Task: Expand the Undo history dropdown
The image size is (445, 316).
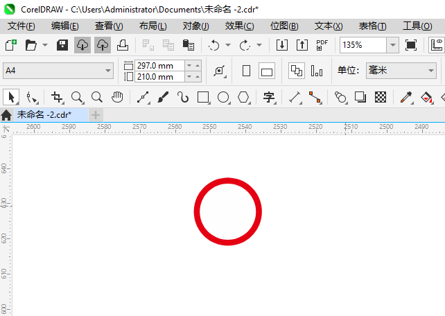Action: pyautogui.click(x=228, y=45)
